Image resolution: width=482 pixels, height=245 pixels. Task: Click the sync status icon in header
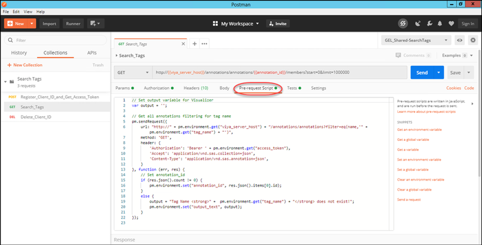[402, 23]
